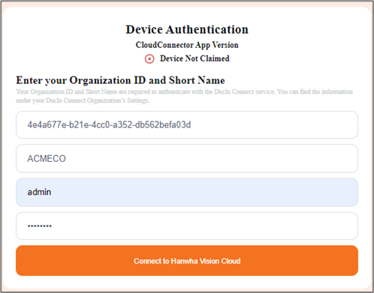Focus the Organization ID input field

(x=187, y=124)
